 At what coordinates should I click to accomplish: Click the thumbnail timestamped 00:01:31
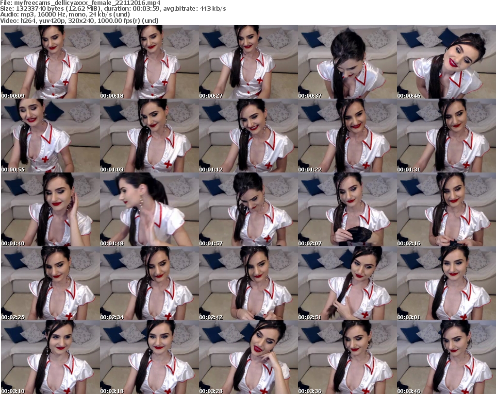point(446,136)
